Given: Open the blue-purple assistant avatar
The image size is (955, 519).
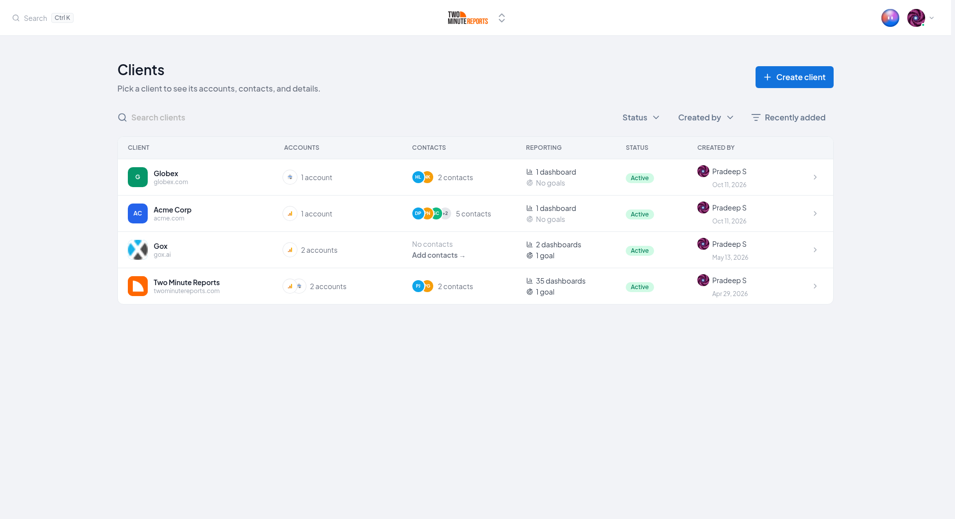Looking at the screenshot, I should coord(890,18).
